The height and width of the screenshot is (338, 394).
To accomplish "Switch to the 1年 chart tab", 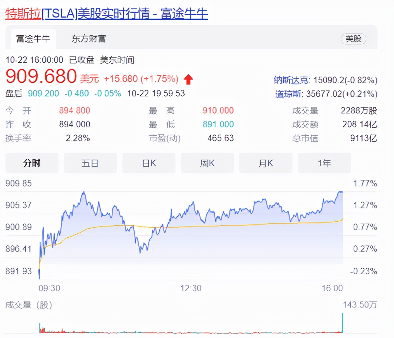I will tap(324, 163).
